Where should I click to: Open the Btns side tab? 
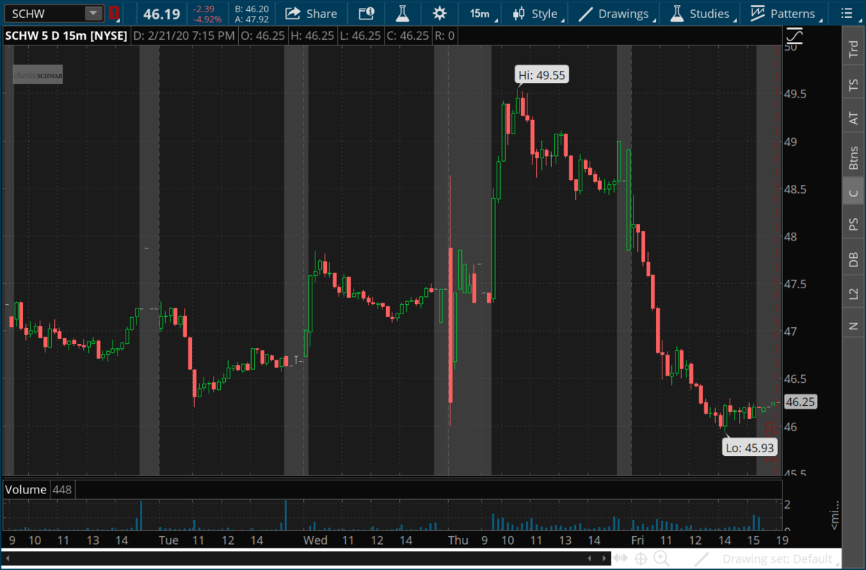click(853, 157)
